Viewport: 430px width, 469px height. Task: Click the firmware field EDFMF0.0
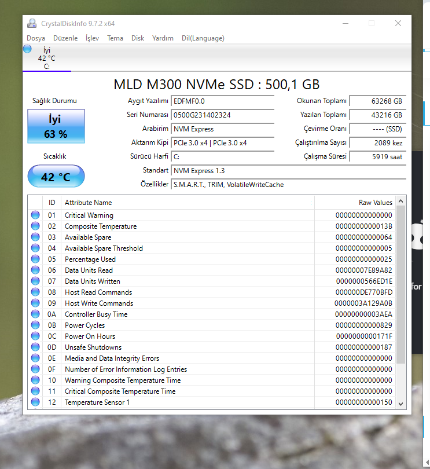click(222, 101)
